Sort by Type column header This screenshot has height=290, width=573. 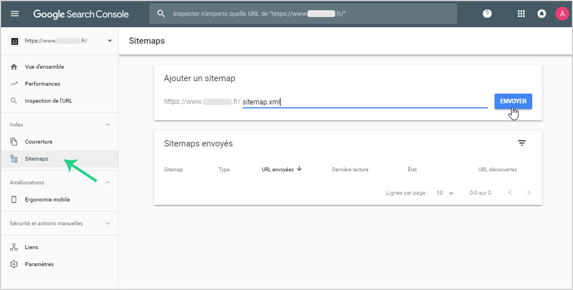224,170
